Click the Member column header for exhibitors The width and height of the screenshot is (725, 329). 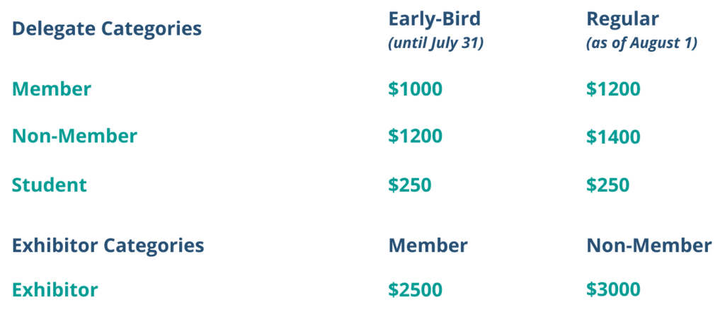[x=428, y=246]
